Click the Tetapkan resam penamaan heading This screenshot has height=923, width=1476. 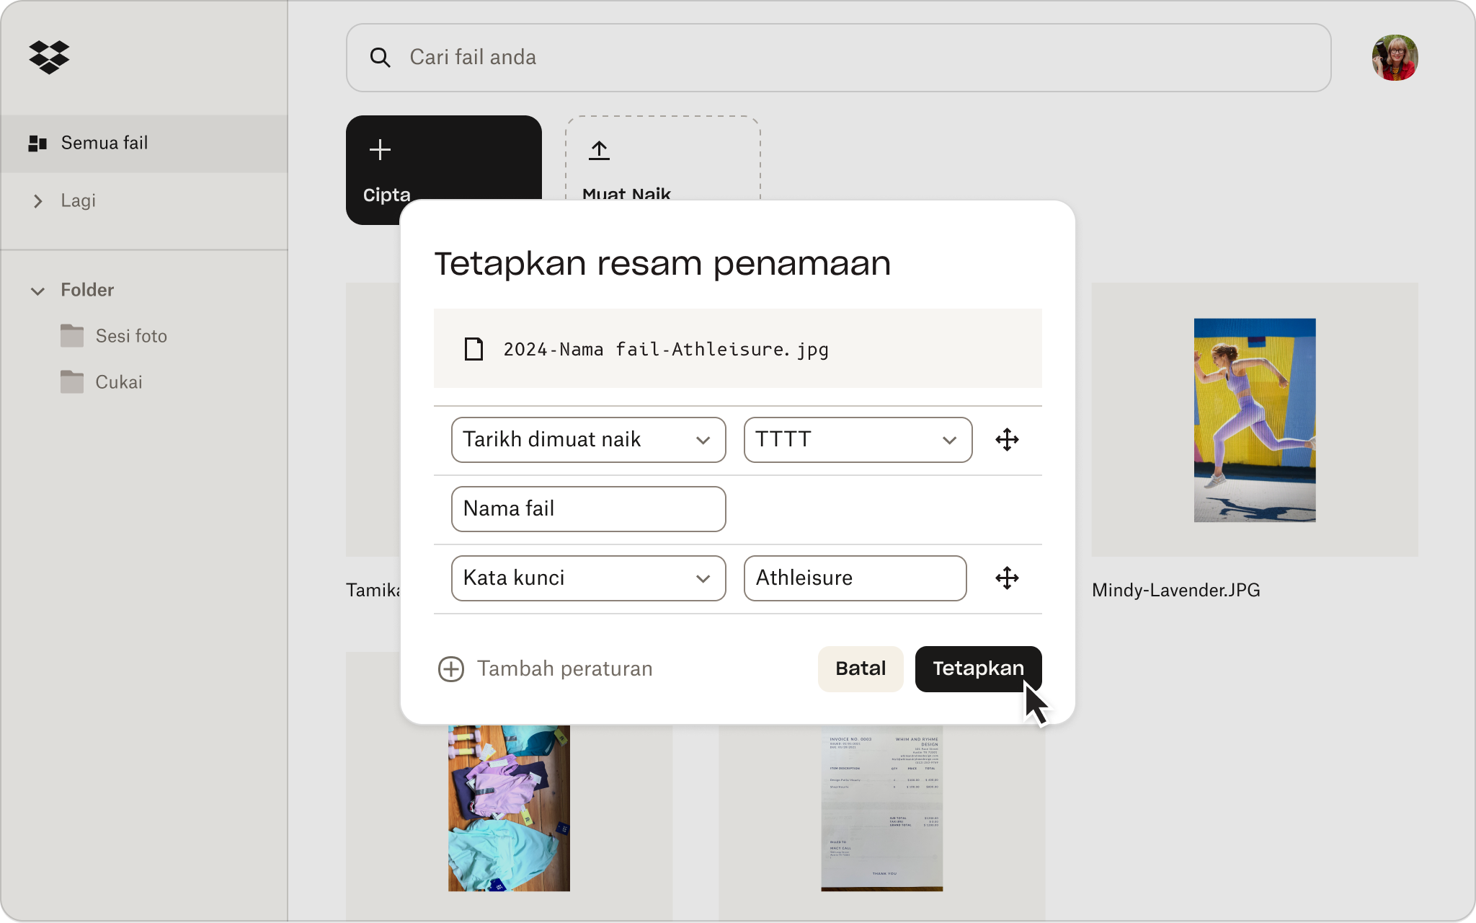[662, 264]
